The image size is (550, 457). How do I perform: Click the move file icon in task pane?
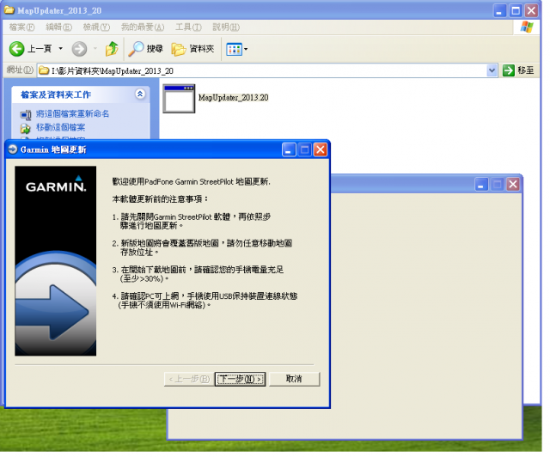tap(25, 128)
